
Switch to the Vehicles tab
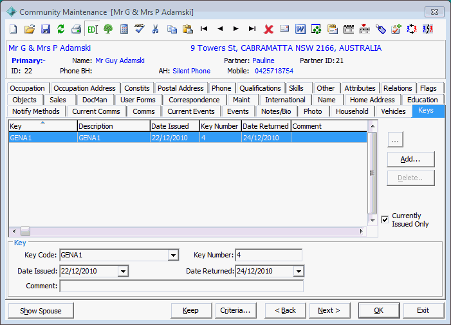click(393, 111)
